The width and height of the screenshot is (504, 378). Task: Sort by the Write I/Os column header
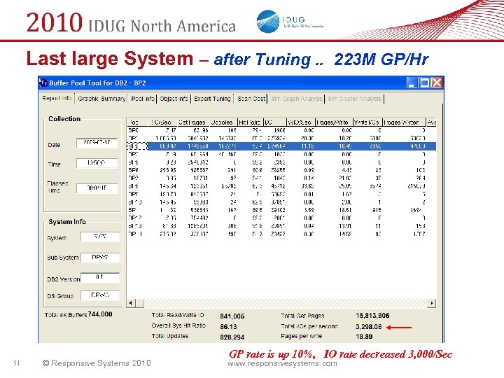(367, 122)
